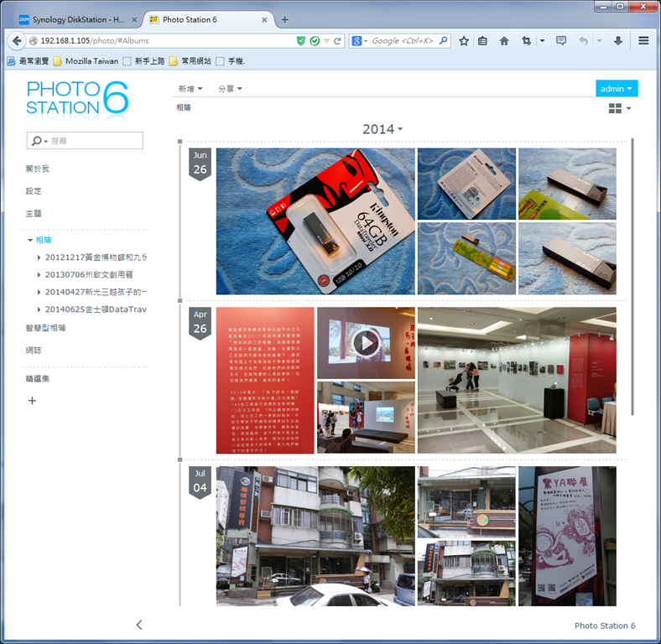661x644 pixels.
Task: Close the Photo Station 6 tab
Action: pos(264,20)
